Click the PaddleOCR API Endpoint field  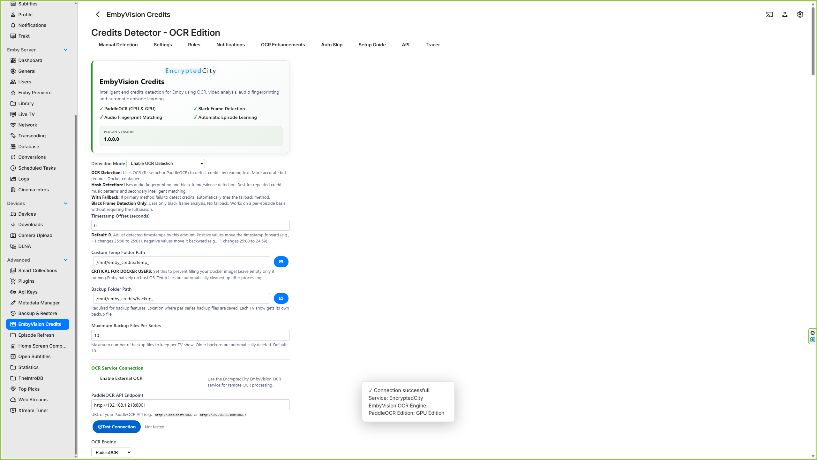click(191, 405)
